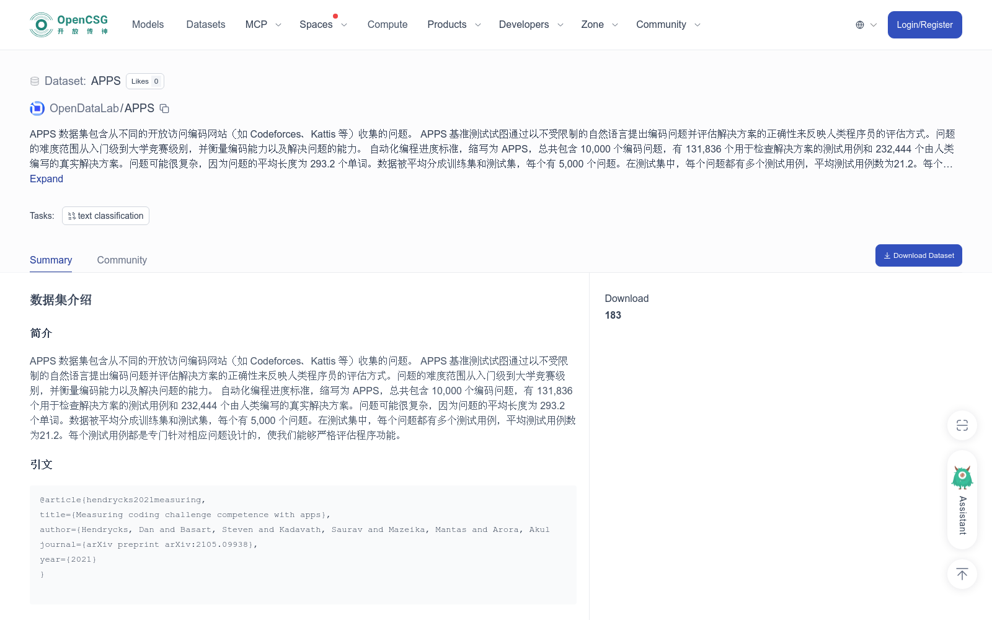Screen dimensions: 992x620
Task: Click the year={2021} citation line
Action: pos(68,559)
